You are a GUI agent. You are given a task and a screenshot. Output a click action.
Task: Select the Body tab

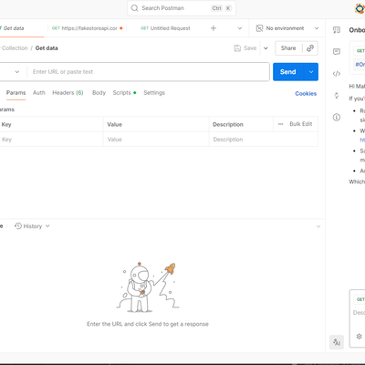(99, 93)
